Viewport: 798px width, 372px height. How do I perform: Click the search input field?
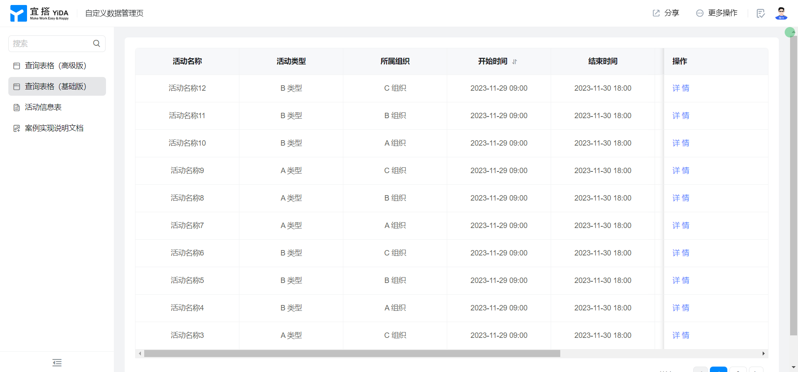50,44
